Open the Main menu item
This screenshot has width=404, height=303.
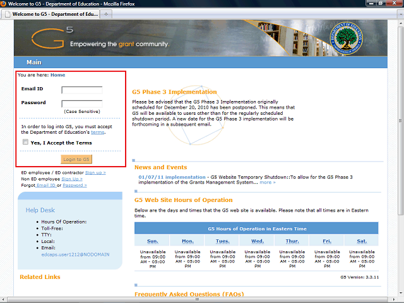33,62
